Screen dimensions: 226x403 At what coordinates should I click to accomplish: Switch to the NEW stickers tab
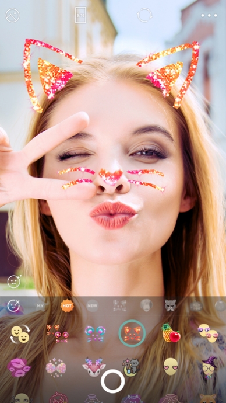pos(92,306)
